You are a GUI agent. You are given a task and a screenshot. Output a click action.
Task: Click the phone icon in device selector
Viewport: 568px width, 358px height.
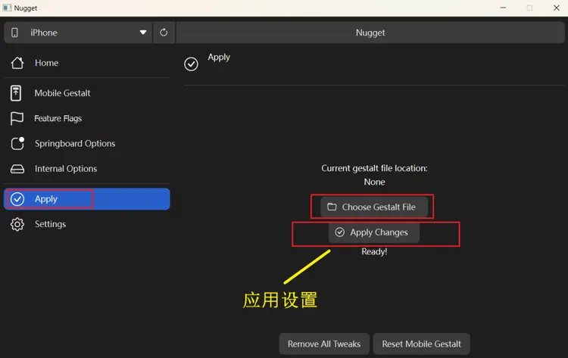click(x=14, y=33)
